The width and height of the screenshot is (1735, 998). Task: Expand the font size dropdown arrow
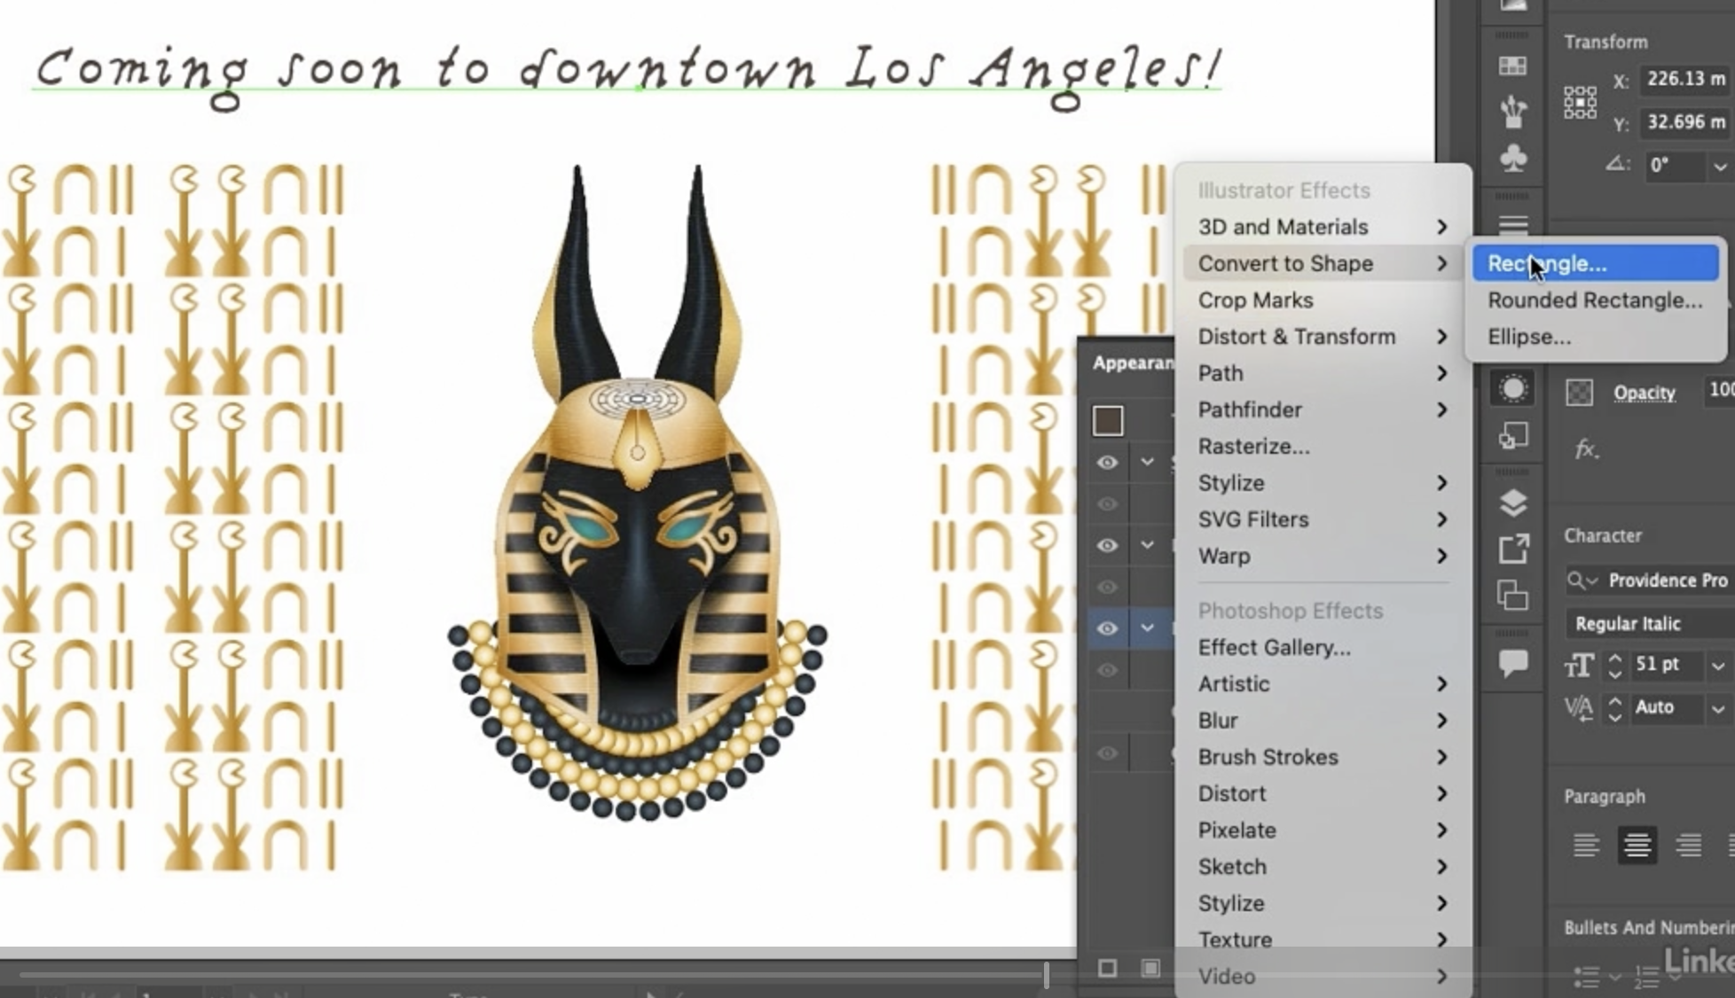tap(1718, 666)
